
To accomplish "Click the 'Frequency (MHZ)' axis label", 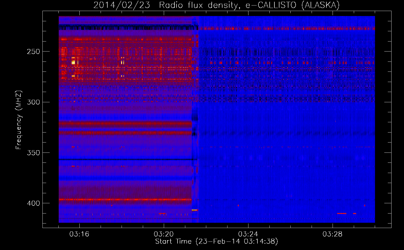I will 19,120.
